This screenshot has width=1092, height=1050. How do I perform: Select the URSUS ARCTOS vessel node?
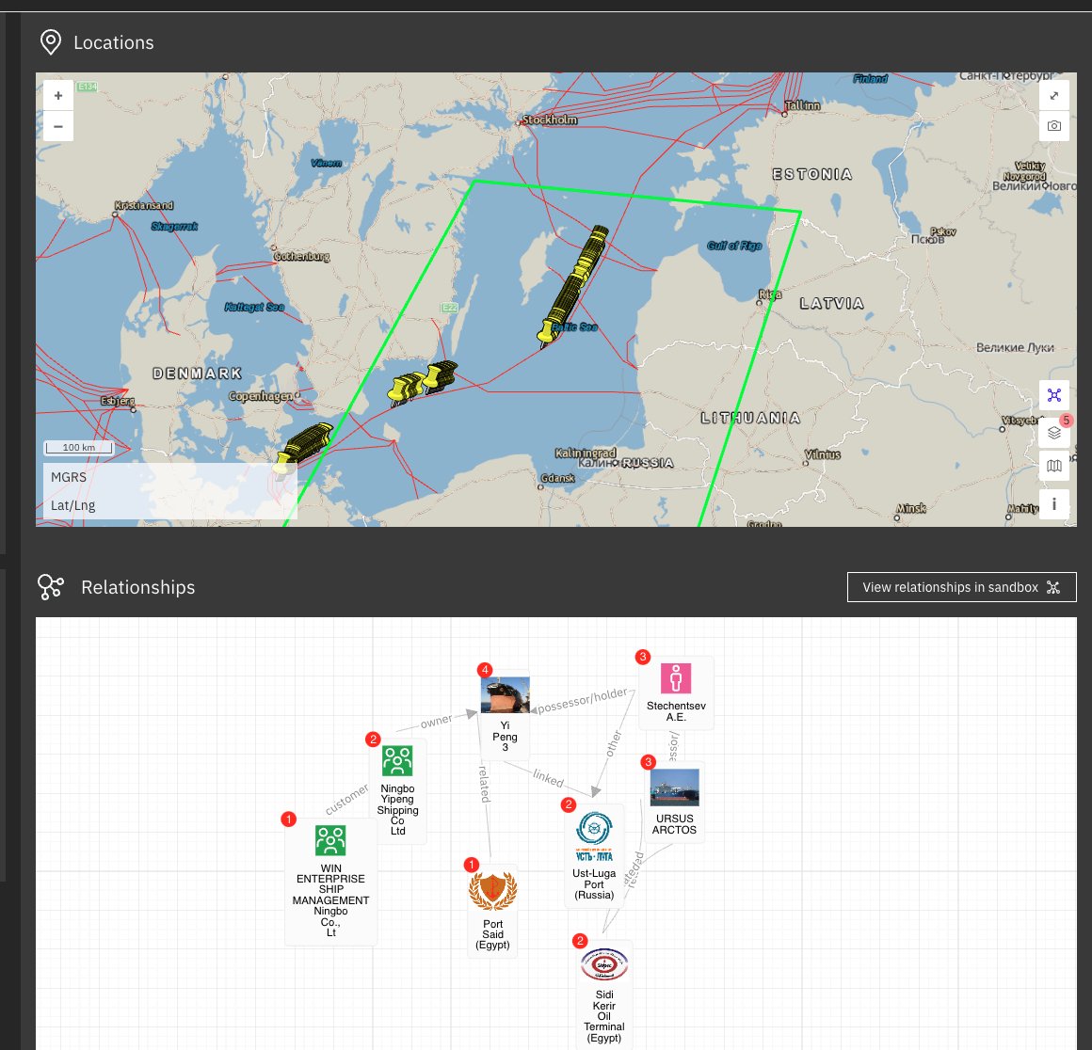(x=674, y=803)
